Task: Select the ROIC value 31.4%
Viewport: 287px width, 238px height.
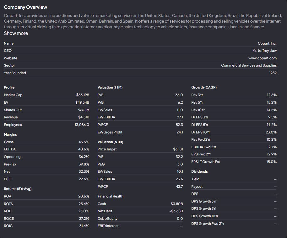Action: tap(84, 226)
